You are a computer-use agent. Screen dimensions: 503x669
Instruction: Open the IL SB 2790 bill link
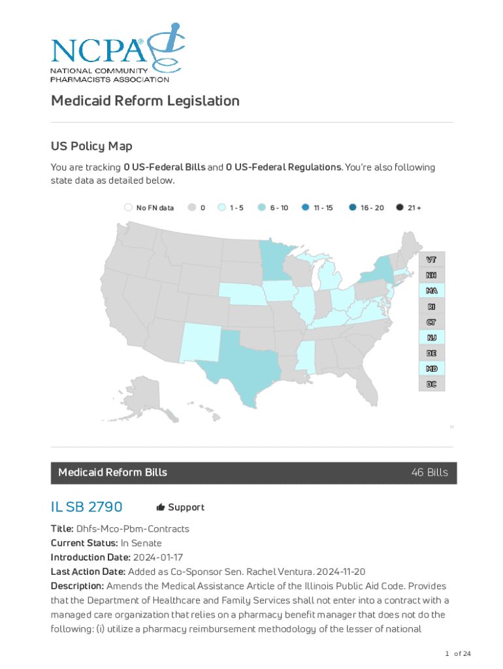[86, 508]
